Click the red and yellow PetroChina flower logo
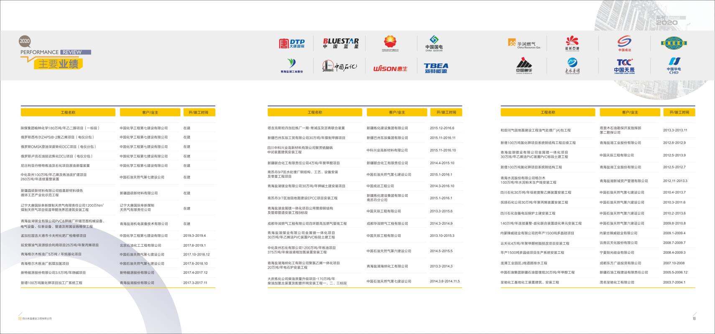 point(390,43)
